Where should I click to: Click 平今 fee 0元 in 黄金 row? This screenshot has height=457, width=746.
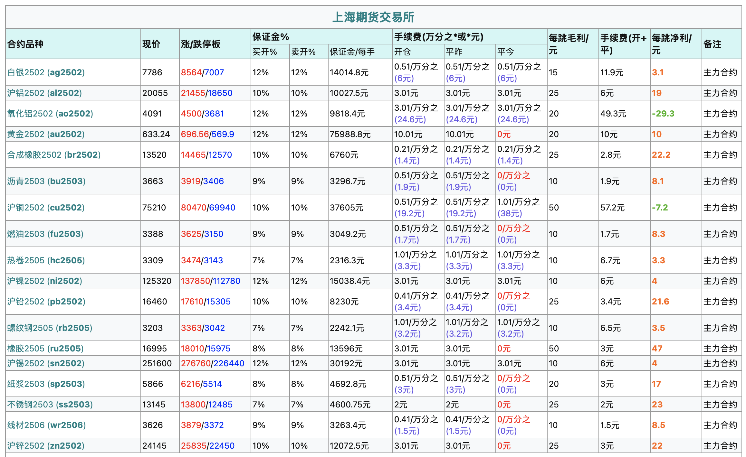pyautogui.click(x=504, y=134)
